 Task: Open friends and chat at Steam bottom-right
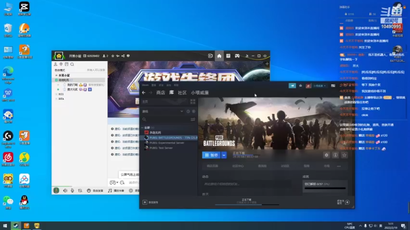343,202
